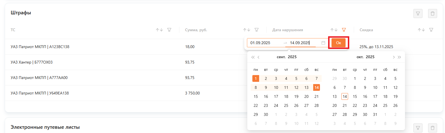
Task: Open the Скидка column filter
Action: 431,30
